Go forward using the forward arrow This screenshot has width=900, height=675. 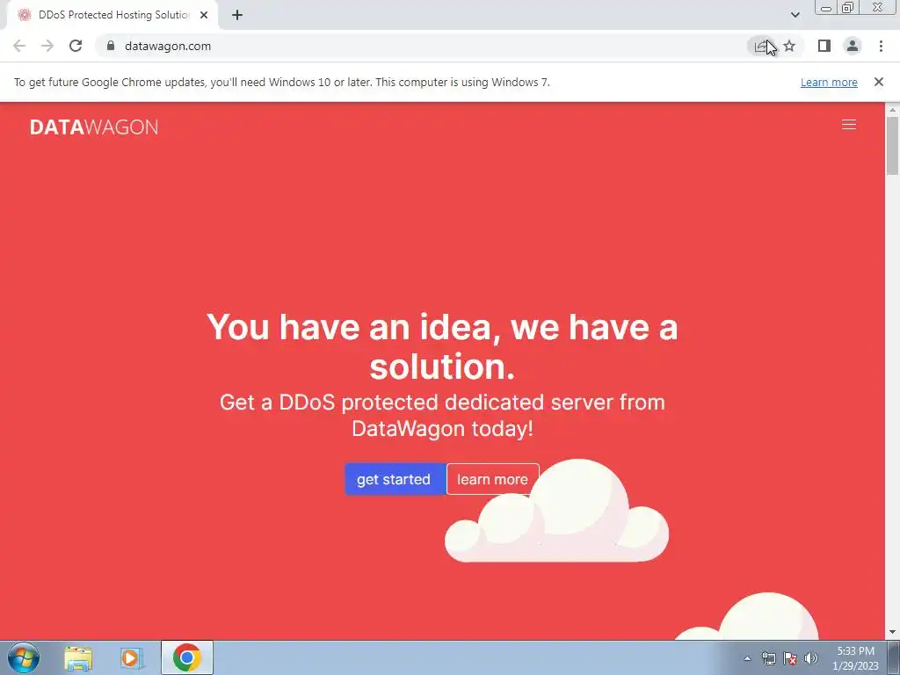point(47,46)
